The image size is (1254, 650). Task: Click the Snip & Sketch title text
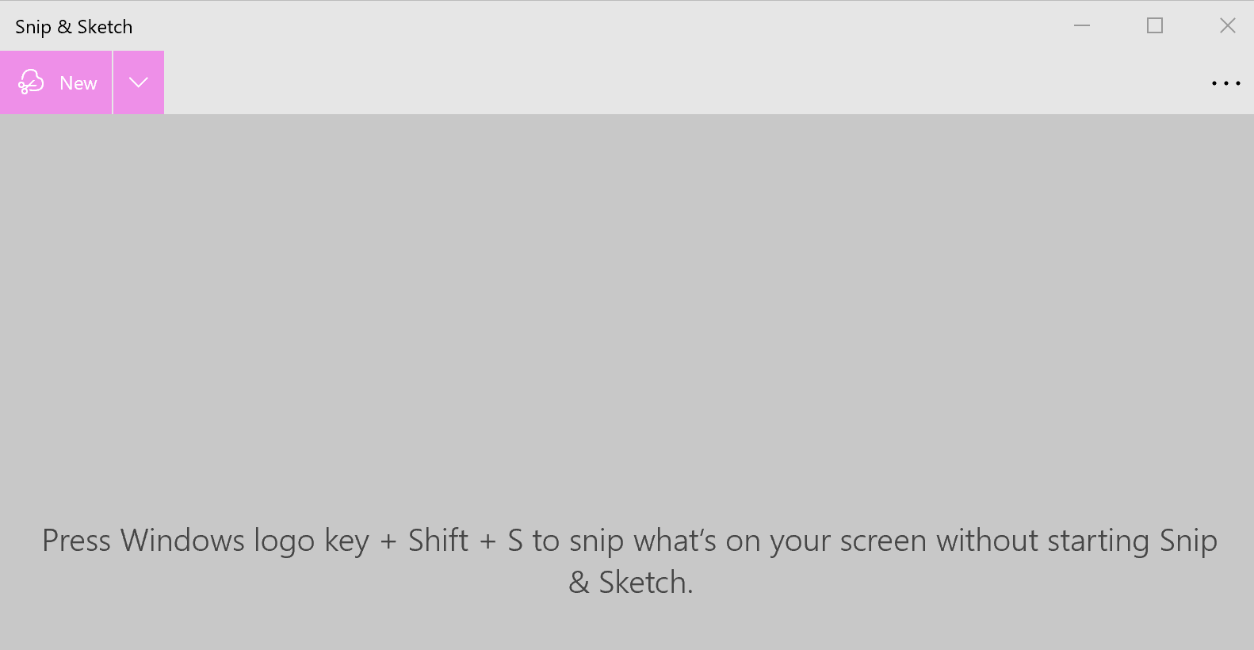pyautogui.click(x=74, y=27)
